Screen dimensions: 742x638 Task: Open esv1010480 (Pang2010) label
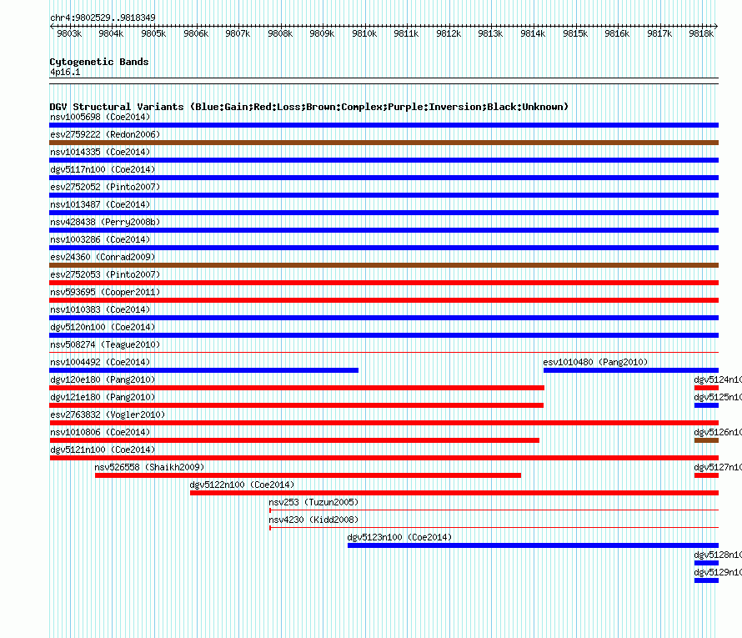(x=595, y=362)
